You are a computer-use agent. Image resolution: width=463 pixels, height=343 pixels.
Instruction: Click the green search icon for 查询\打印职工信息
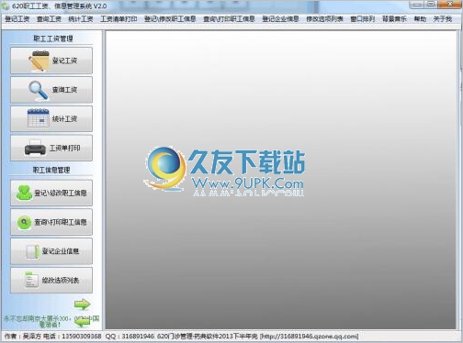[24, 222]
